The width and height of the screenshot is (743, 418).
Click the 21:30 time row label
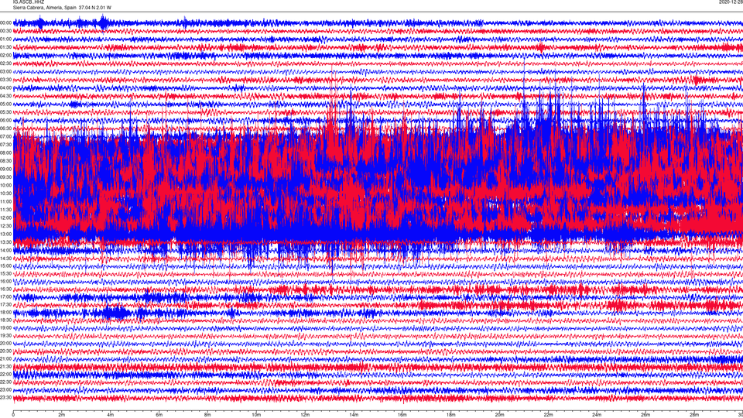click(6, 366)
